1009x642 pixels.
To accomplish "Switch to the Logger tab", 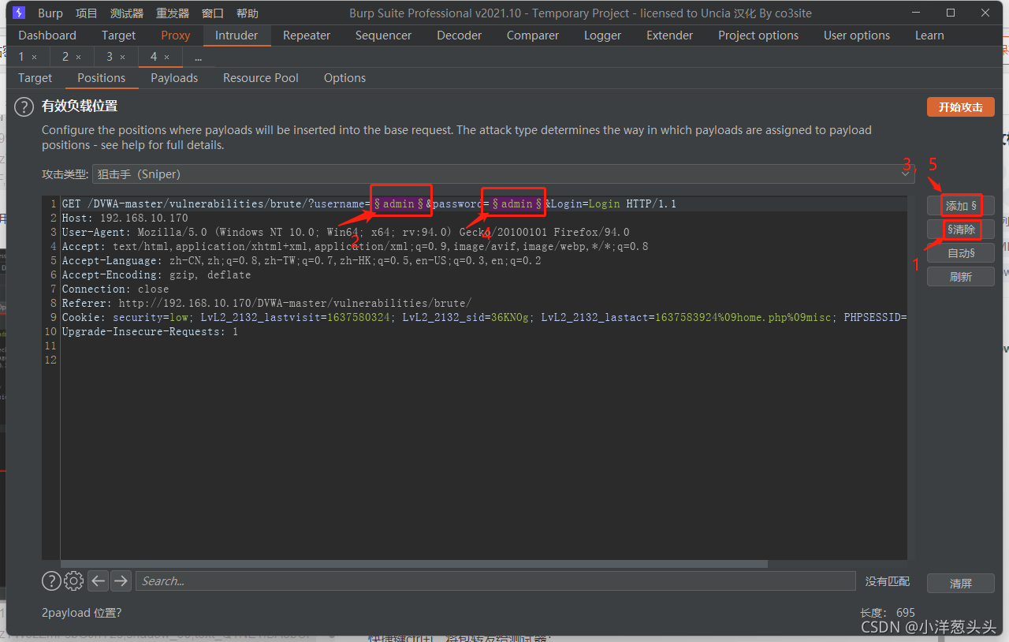I will coord(603,35).
